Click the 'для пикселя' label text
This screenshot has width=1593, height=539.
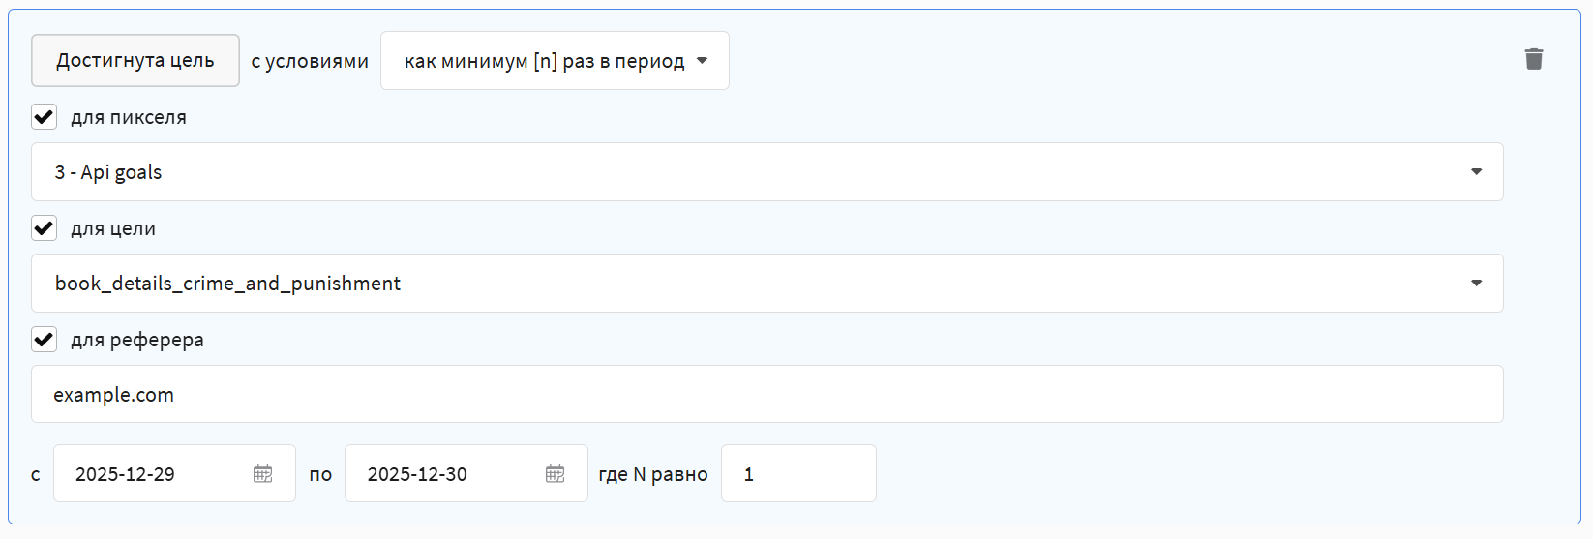(x=129, y=117)
